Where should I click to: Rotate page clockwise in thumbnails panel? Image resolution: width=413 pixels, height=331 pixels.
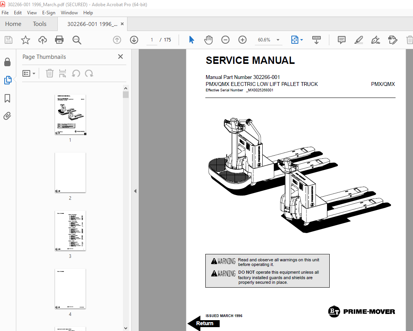pyautogui.click(x=89, y=74)
